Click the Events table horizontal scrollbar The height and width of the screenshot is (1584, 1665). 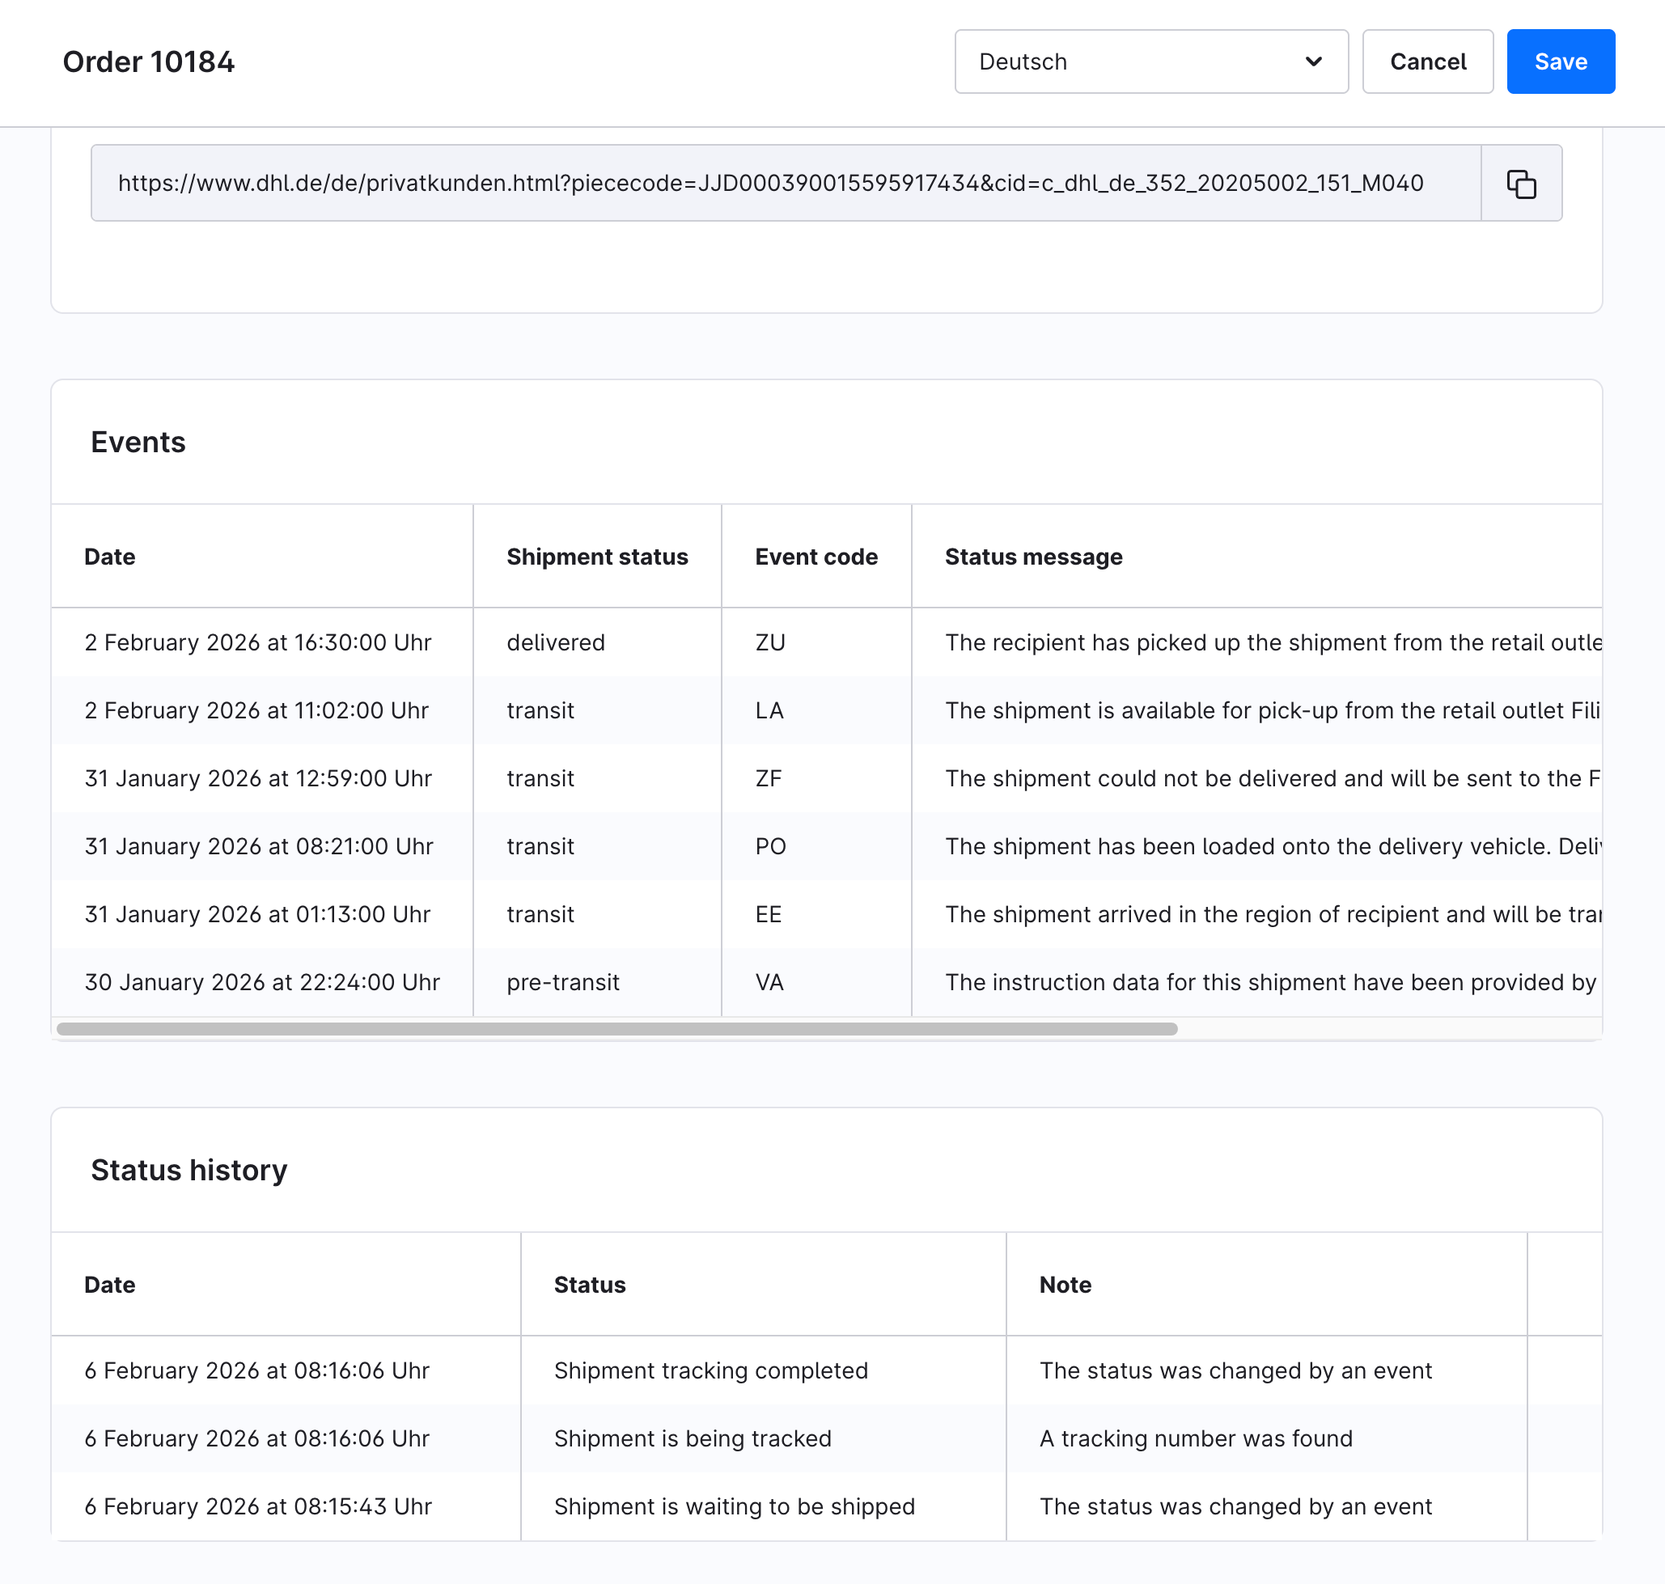point(616,1028)
